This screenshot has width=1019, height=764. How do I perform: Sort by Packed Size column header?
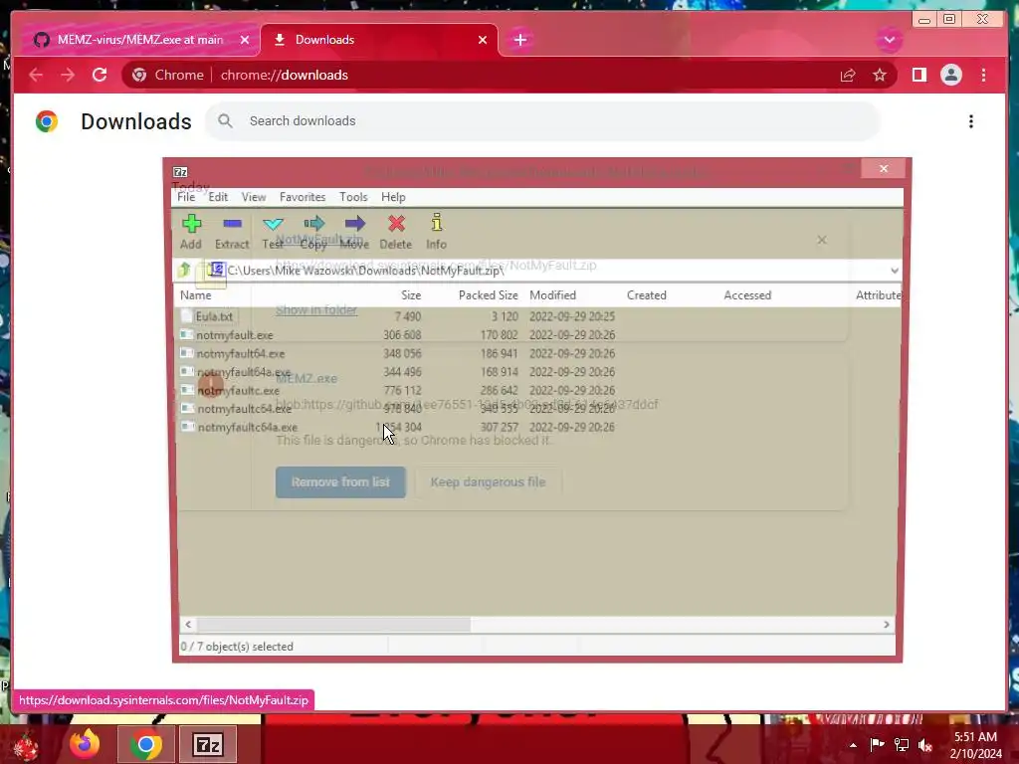coord(488,294)
